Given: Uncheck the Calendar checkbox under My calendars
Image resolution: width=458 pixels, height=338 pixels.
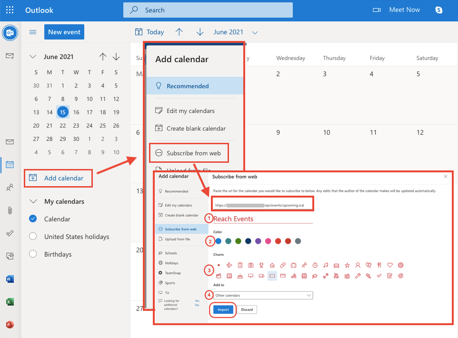Looking at the screenshot, I should click(x=33, y=219).
